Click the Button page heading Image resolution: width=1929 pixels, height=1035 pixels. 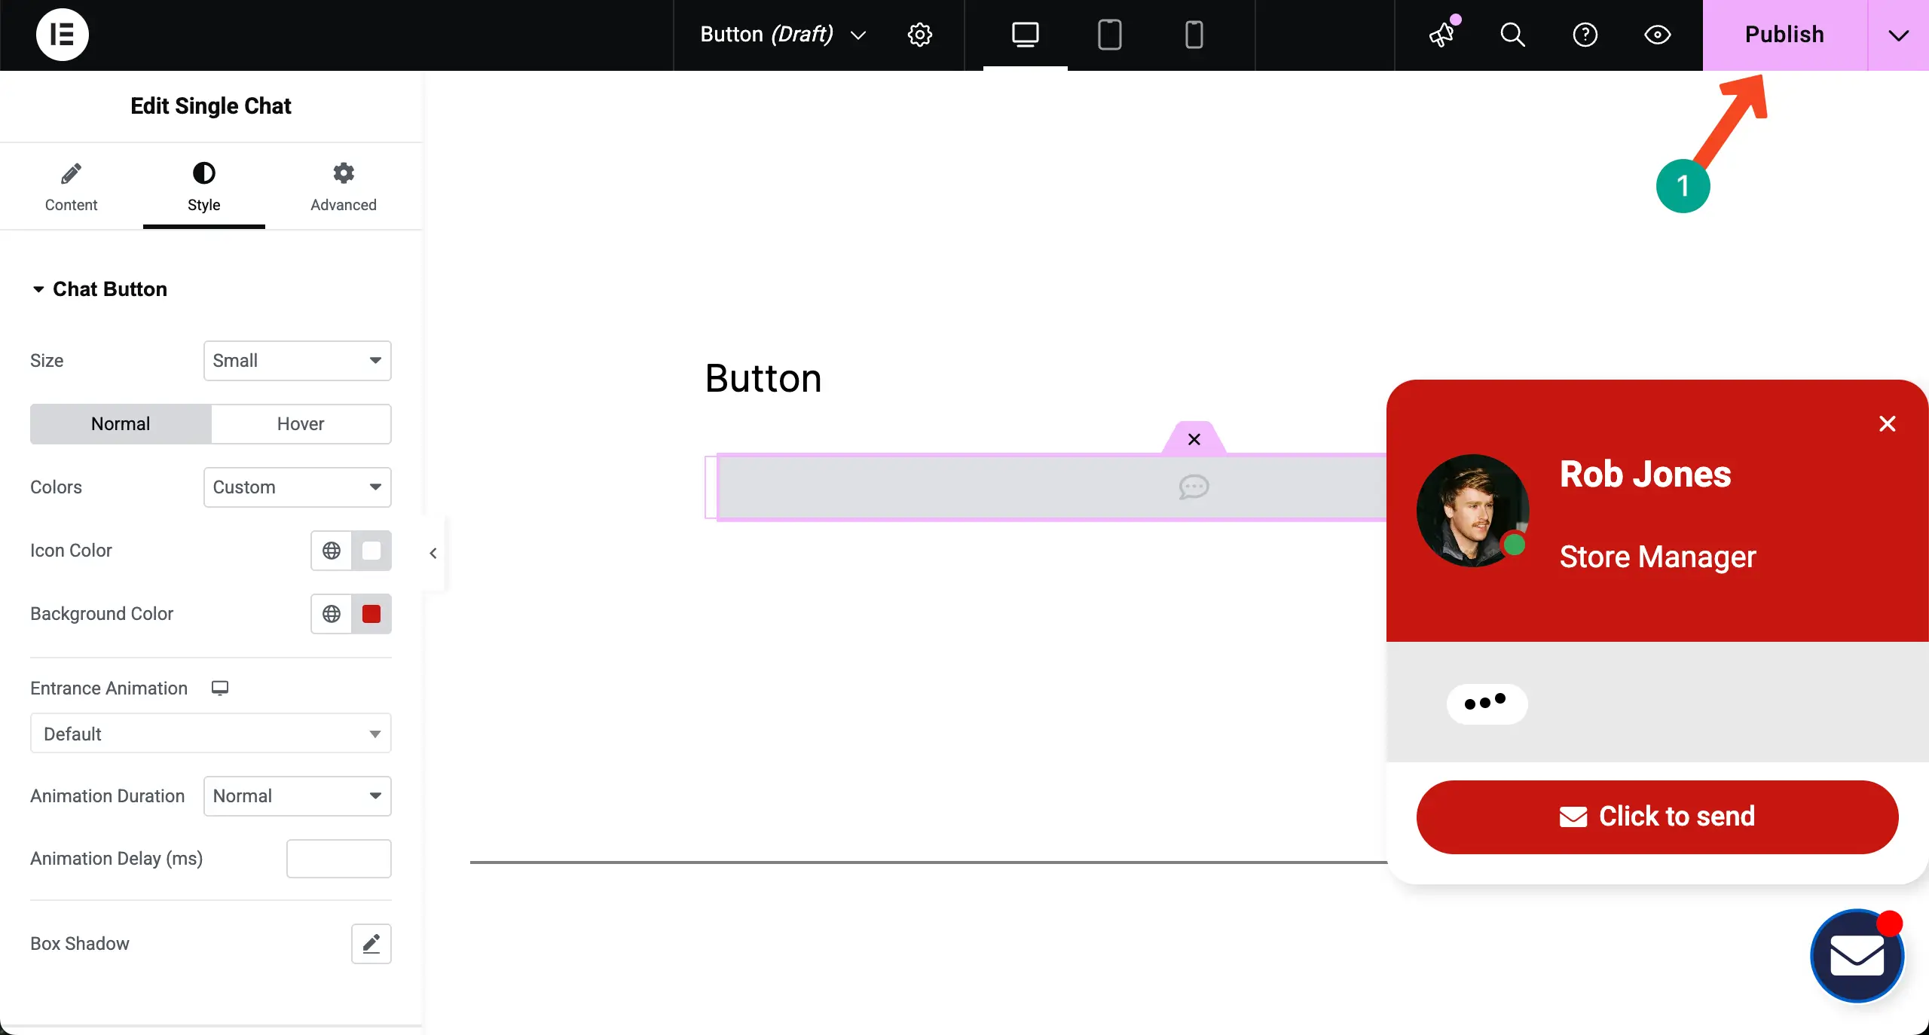(x=763, y=378)
